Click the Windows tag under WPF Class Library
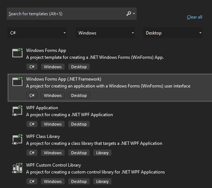 (x=53, y=153)
